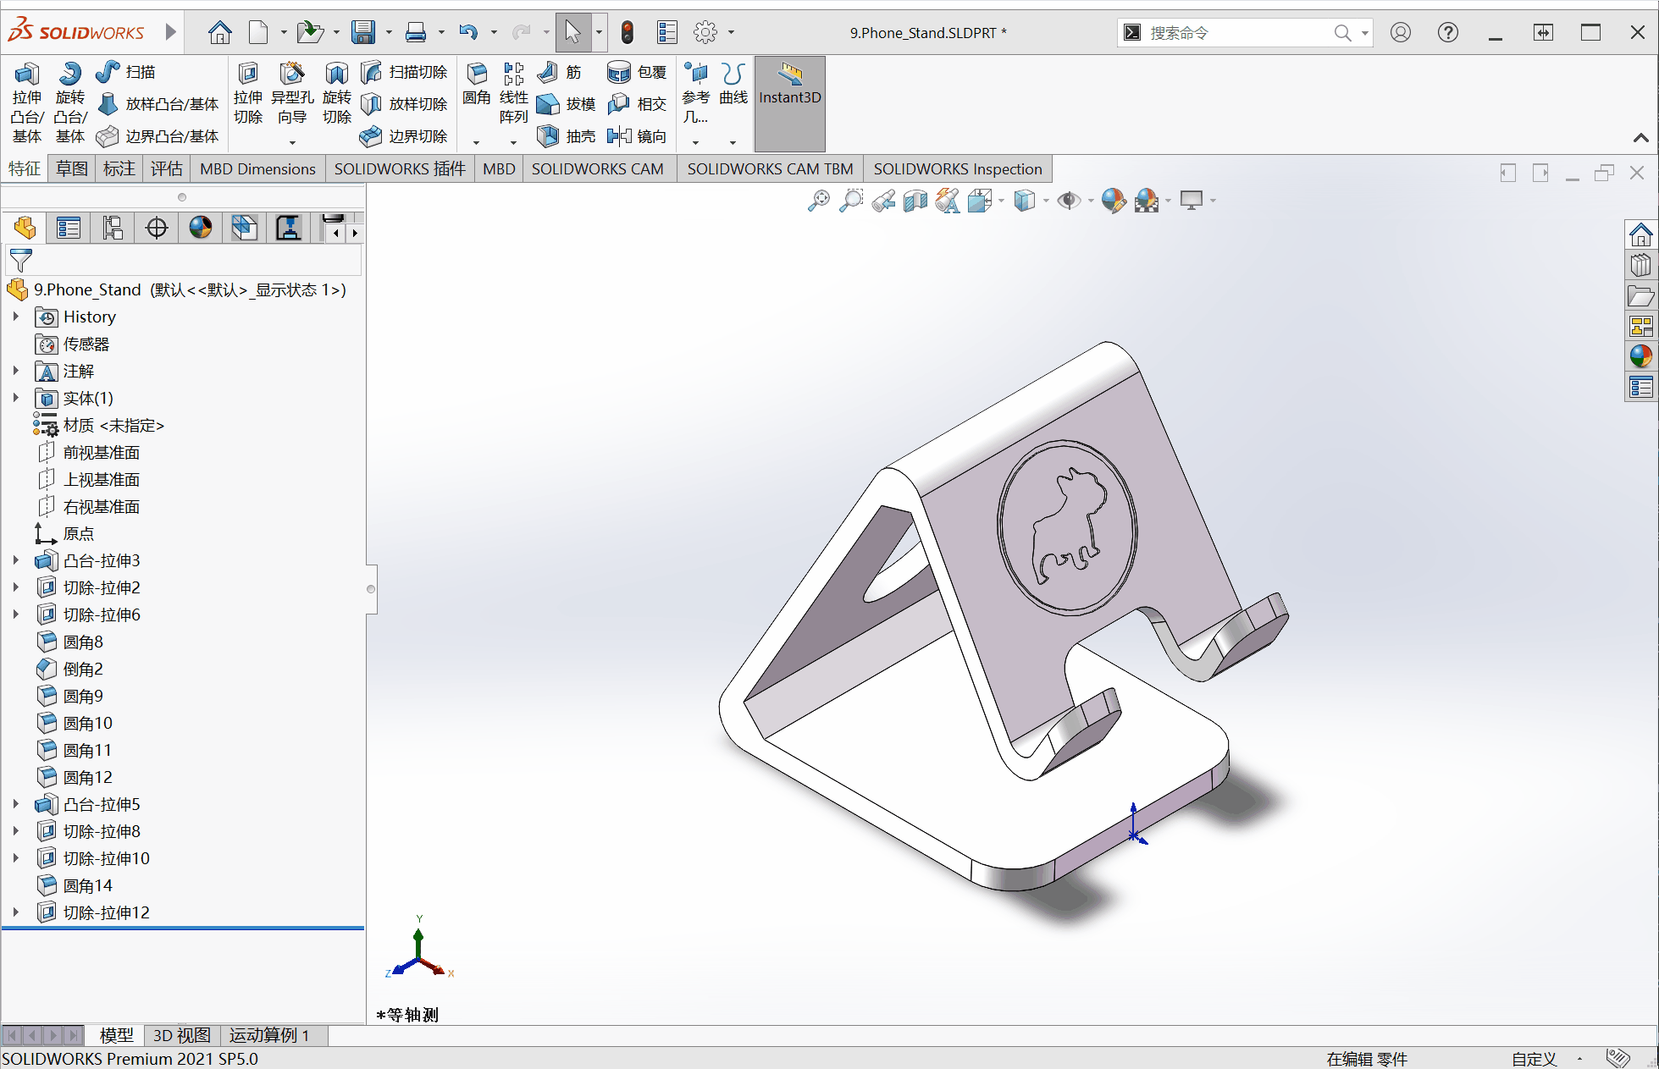Viewport: 1659px width, 1069px height.
Task: Toggle the Select cursor tool
Action: (573, 33)
